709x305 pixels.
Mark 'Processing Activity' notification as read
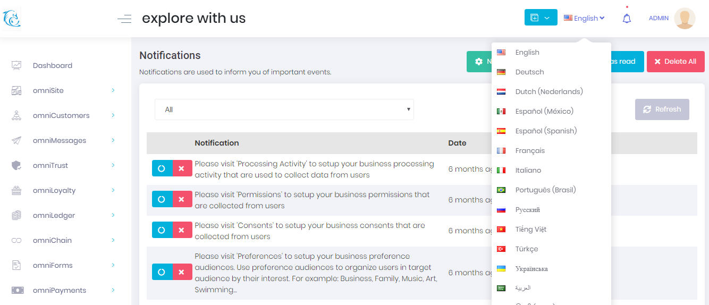point(162,169)
